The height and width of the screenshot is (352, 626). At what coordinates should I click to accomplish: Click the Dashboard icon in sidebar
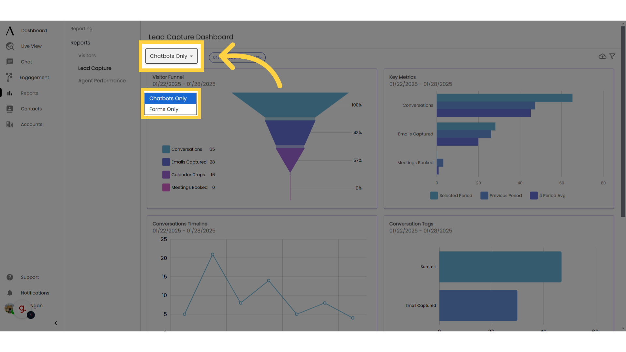tap(9, 31)
